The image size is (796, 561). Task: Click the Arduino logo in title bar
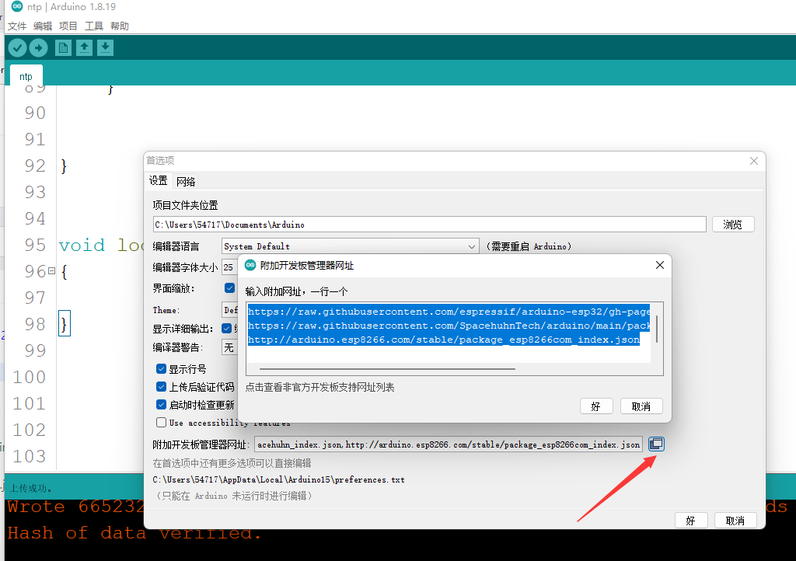17,6
